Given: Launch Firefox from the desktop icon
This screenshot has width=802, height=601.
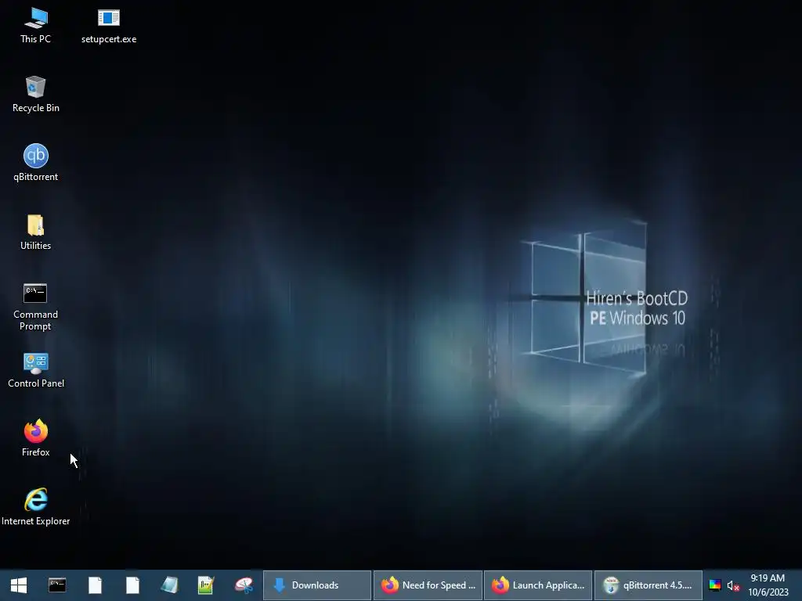Looking at the screenshot, I should coord(35,438).
